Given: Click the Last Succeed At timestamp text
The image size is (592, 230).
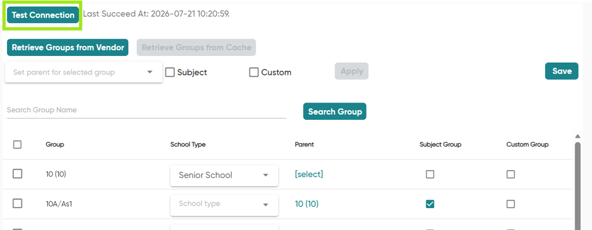Looking at the screenshot, I should 156,14.
